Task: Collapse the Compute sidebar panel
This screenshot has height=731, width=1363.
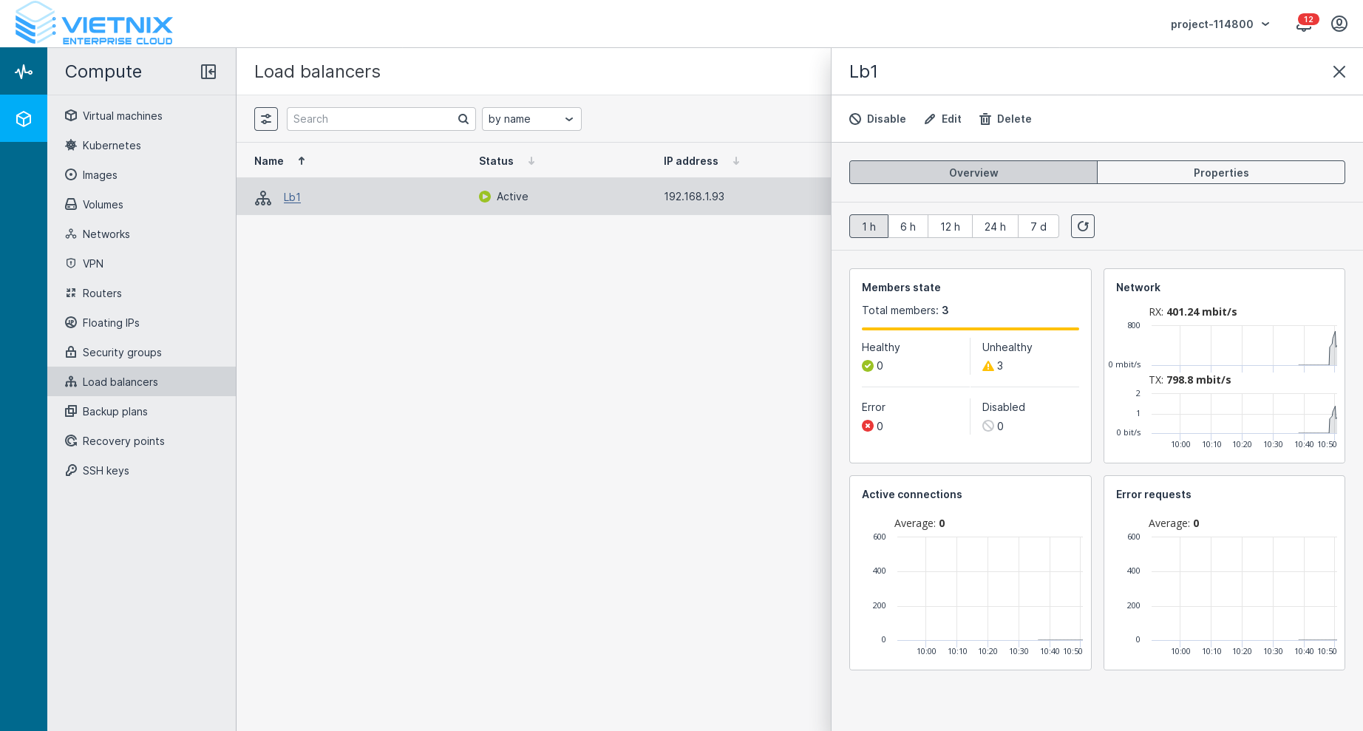Action: [x=208, y=72]
